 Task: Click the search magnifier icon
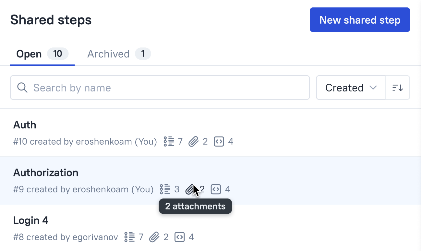click(22, 88)
